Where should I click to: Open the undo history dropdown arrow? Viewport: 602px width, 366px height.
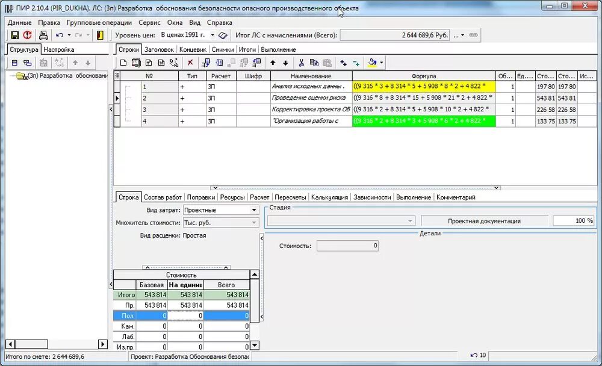pyautogui.click(x=69, y=36)
